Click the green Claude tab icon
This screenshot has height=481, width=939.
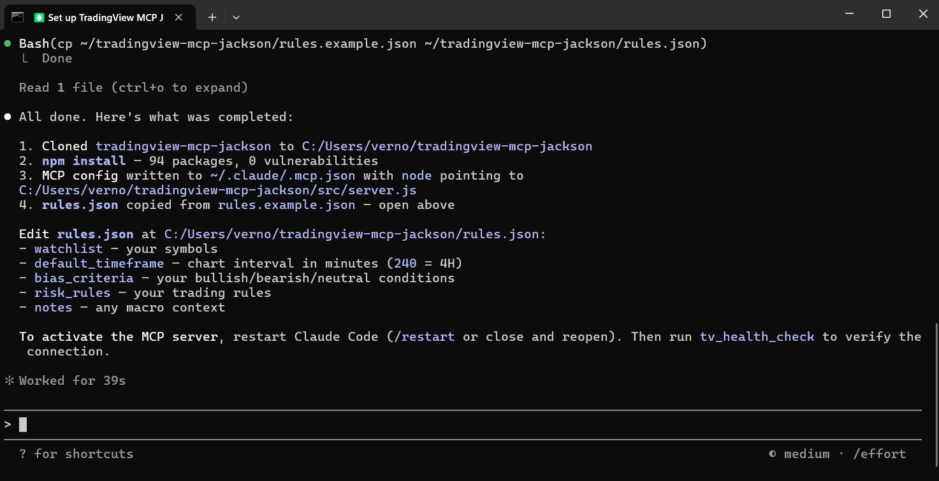point(40,18)
